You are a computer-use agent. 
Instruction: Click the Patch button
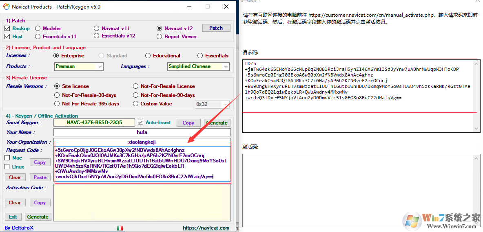[216, 28]
